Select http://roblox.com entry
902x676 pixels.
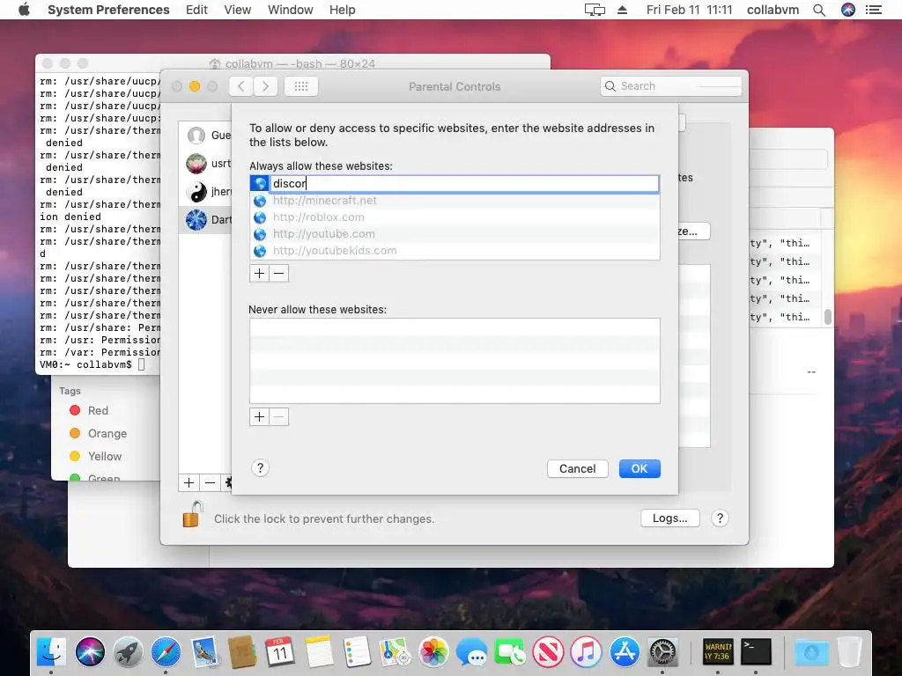[x=455, y=217]
